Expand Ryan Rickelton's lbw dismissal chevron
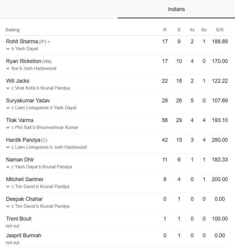Image resolution: width=235 pixels, height=248 pixels. [8, 68]
